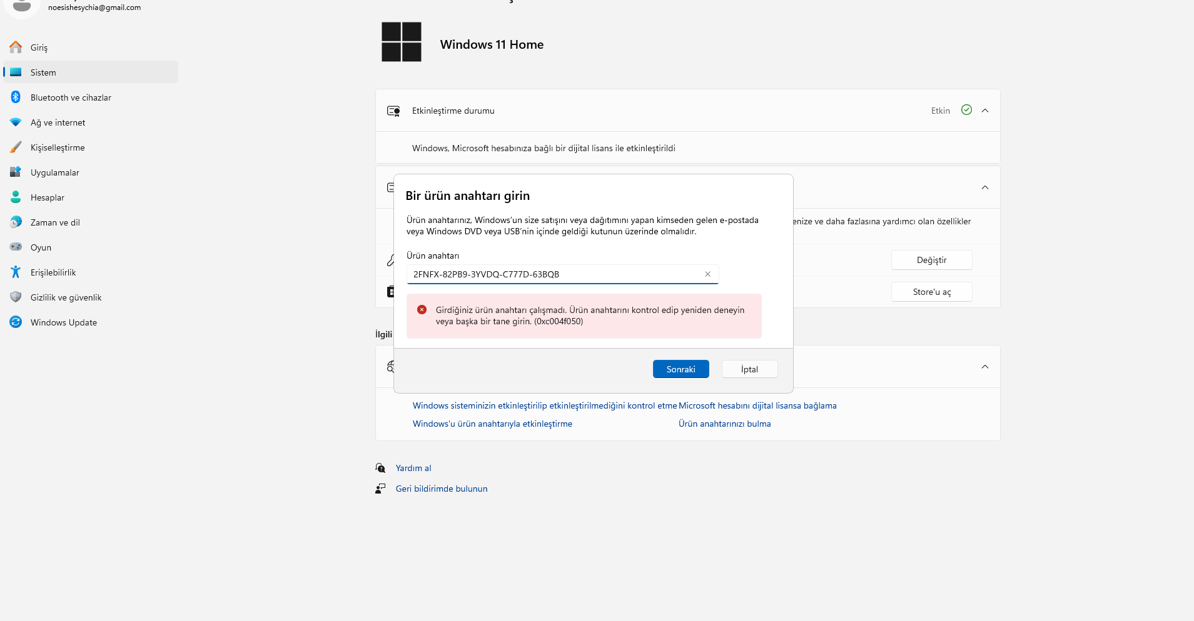The height and width of the screenshot is (621, 1194).
Task: Click the 0xc004f050 error message text
Action: click(590, 315)
